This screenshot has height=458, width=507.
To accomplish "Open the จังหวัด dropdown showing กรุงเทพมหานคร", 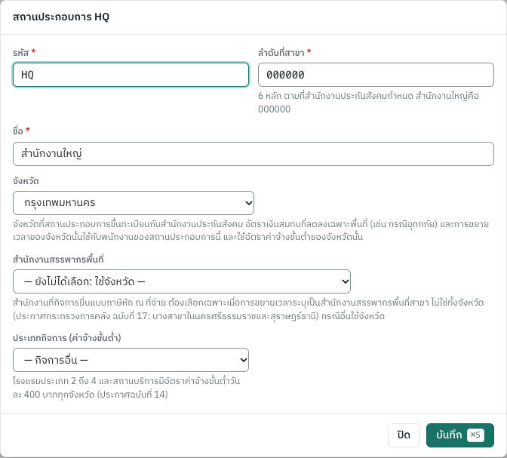I will pos(134,203).
